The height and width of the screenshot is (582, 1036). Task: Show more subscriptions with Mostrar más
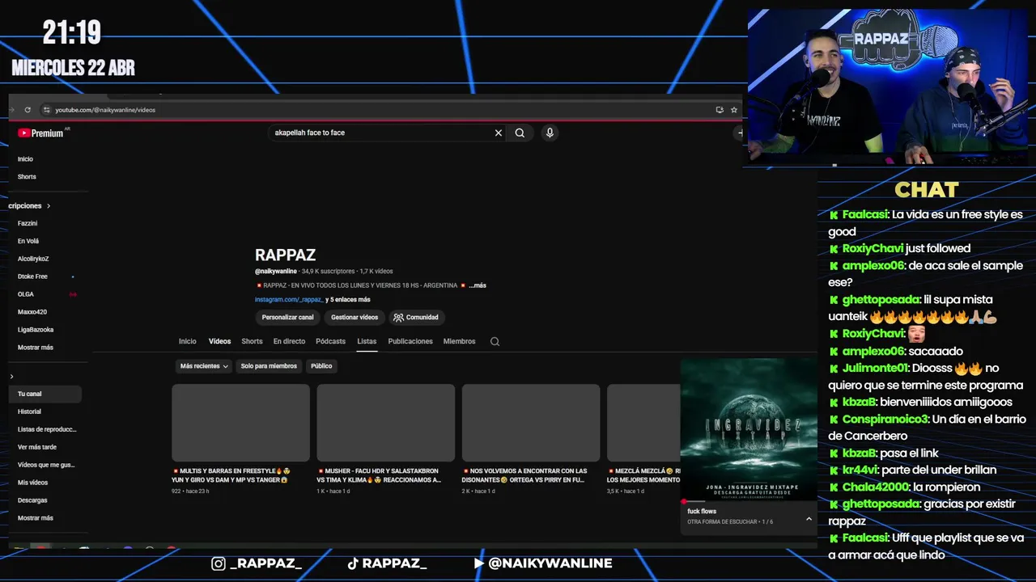pyautogui.click(x=36, y=348)
